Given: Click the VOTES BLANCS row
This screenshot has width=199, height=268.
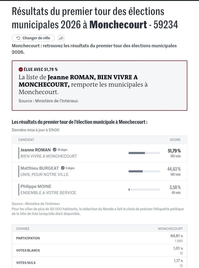Looking at the screenshot, I should 99,250.
